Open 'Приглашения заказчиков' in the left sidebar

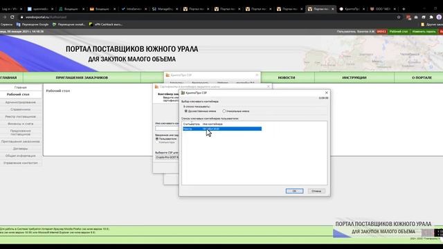pyautogui.click(x=21, y=141)
